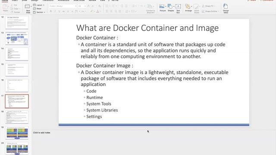Click the New Slide button

coord(27,8)
